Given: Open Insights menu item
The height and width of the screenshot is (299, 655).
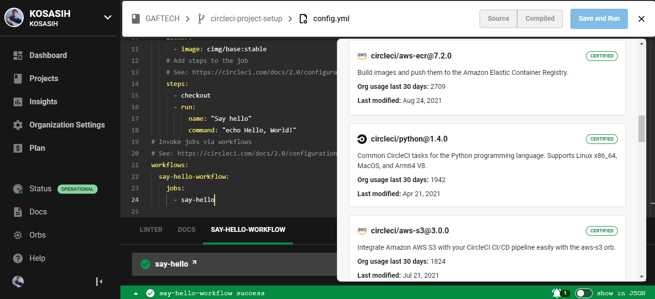Looking at the screenshot, I should [44, 102].
